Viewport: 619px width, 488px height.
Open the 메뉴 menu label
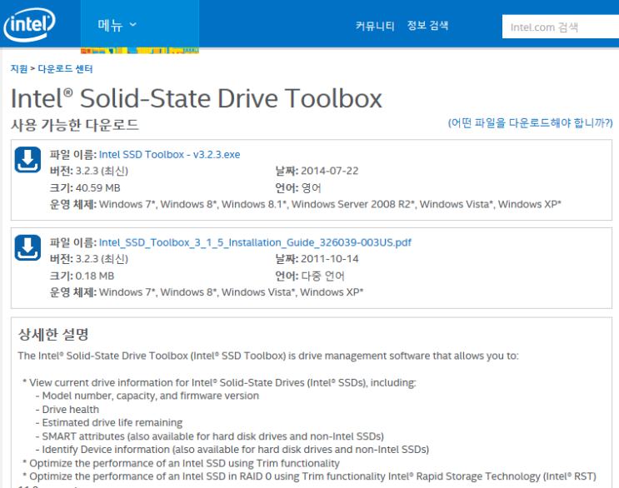pyautogui.click(x=110, y=25)
